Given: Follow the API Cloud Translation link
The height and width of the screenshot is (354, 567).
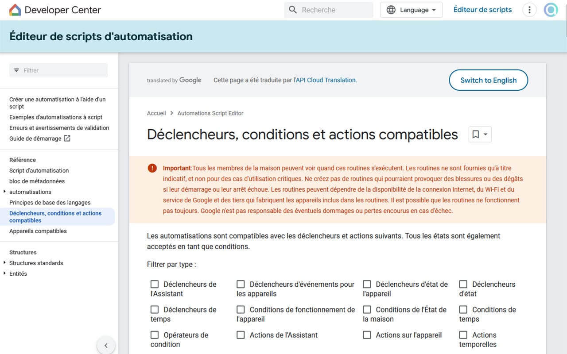Looking at the screenshot, I should pyautogui.click(x=326, y=80).
